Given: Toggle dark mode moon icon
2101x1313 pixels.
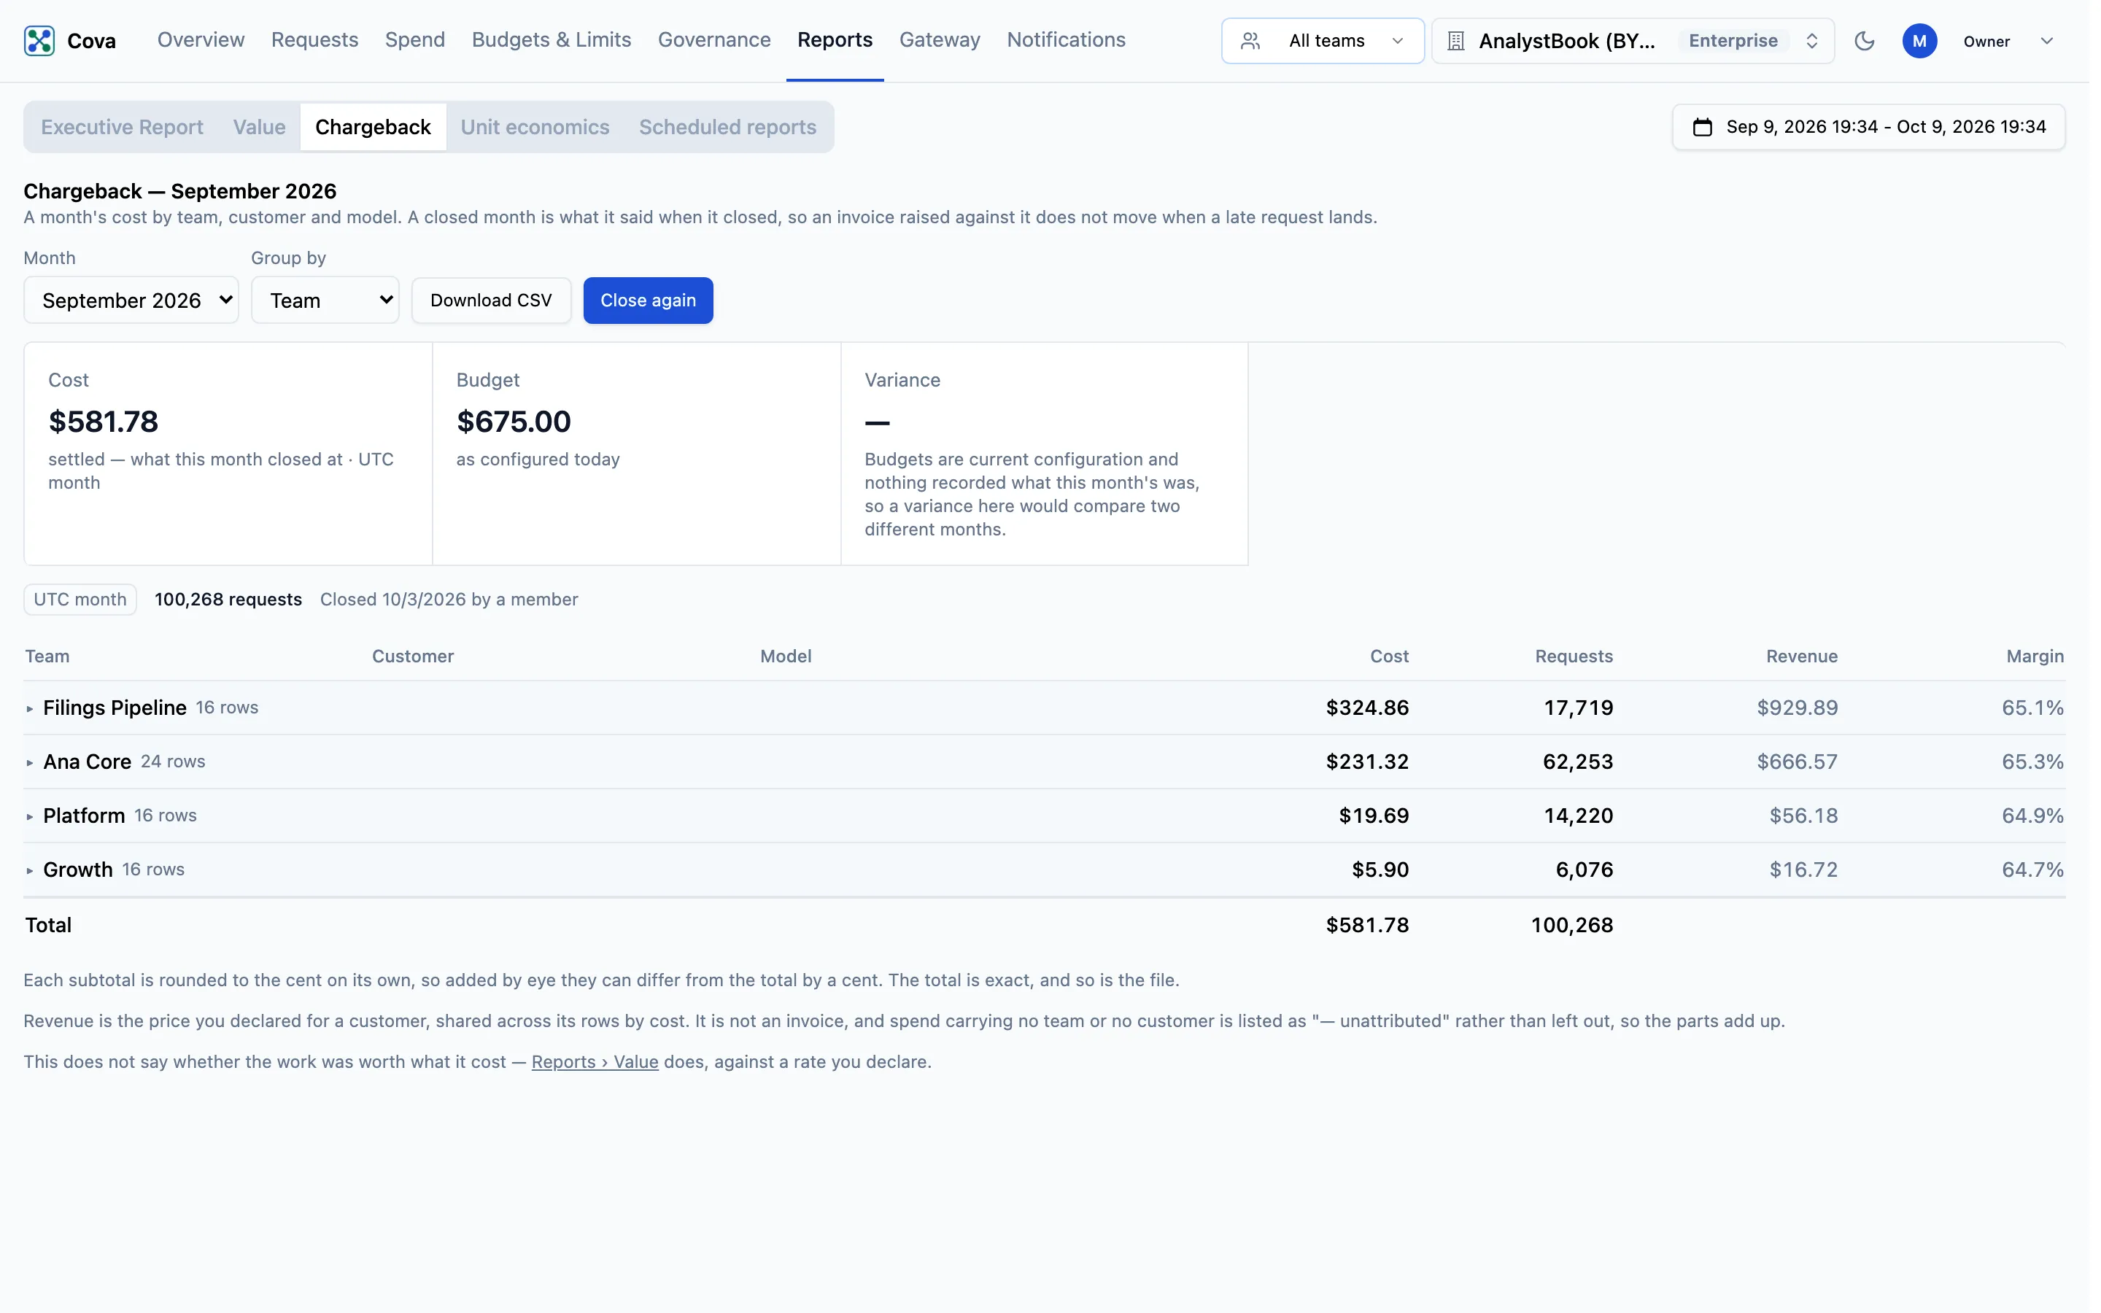Looking at the screenshot, I should click(x=1864, y=41).
